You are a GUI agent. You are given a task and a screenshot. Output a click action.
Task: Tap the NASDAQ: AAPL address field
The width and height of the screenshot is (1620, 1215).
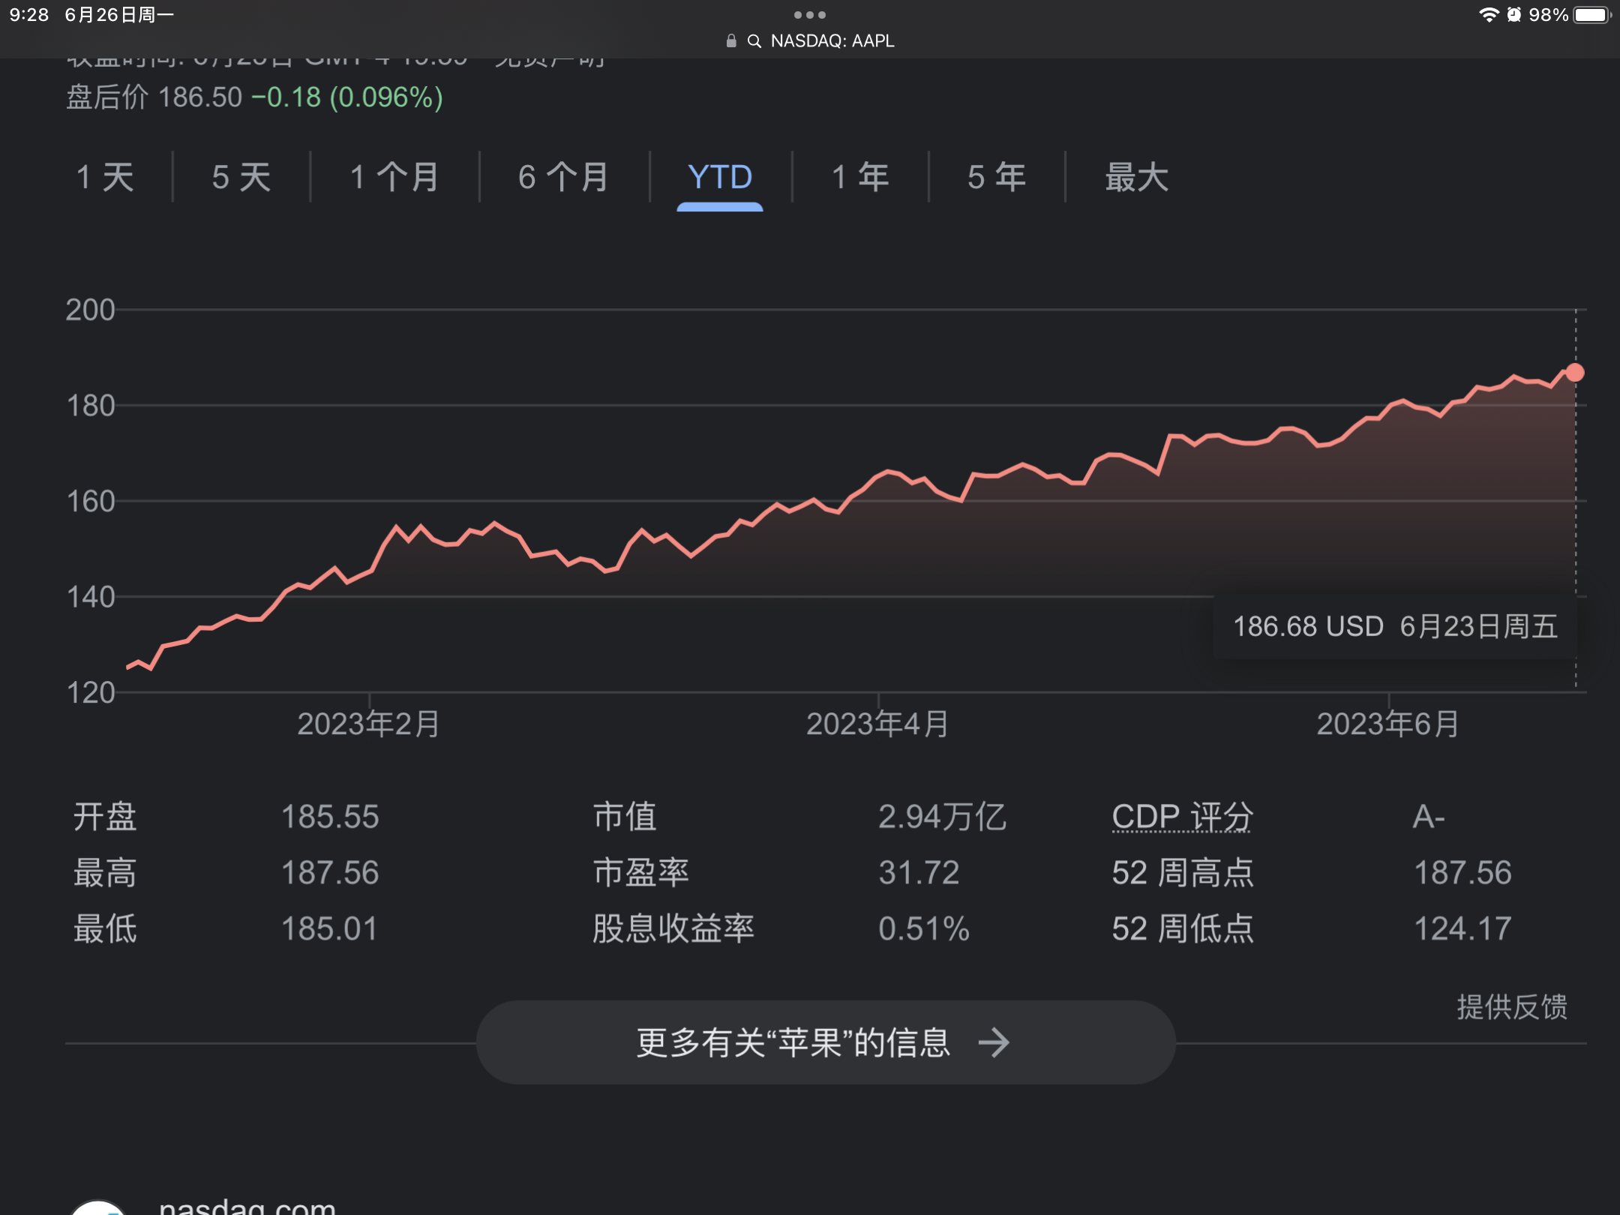coord(832,40)
